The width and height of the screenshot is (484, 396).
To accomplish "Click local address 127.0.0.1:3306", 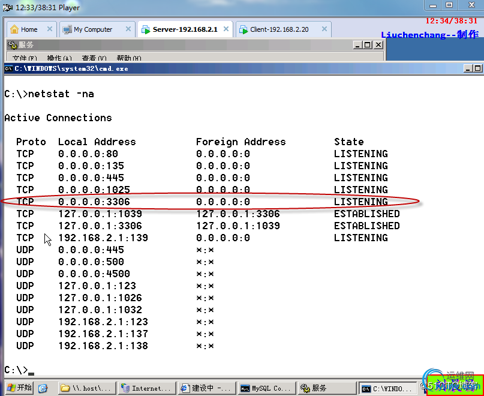I will click(100, 226).
